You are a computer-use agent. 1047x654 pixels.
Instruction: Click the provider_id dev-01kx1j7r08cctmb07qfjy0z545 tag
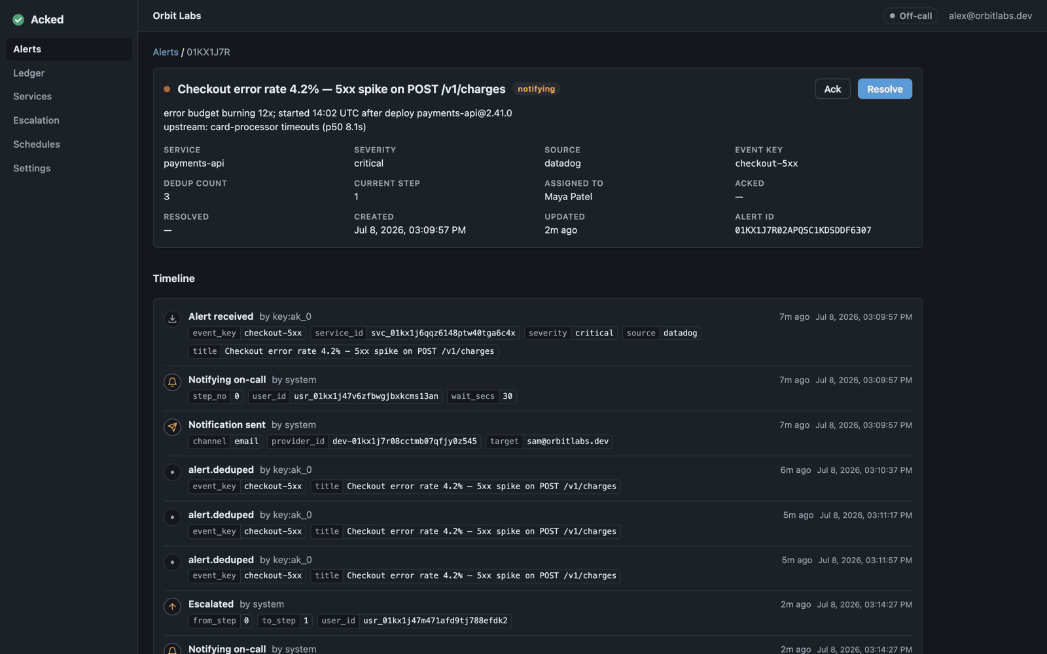pos(374,441)
